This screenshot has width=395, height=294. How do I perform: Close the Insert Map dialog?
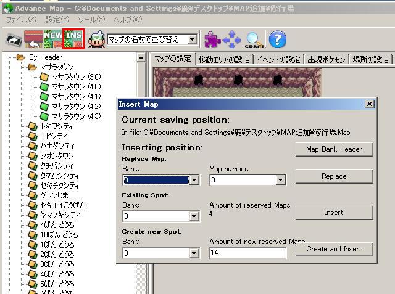pyautogui.click(x=370, y=104)
